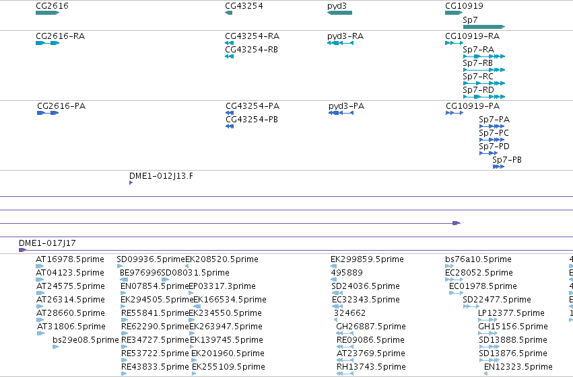
Task: Click BAC clone DME1-017J17
Action: tap(296, 250)
